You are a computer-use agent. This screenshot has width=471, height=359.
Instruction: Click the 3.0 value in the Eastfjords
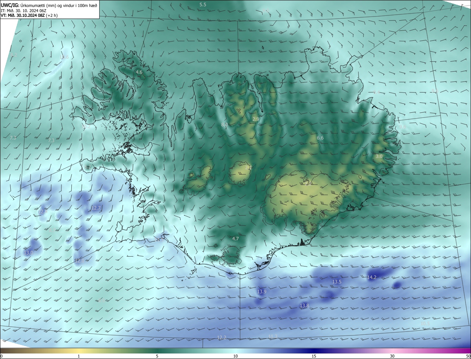click(x=379, y=156)
